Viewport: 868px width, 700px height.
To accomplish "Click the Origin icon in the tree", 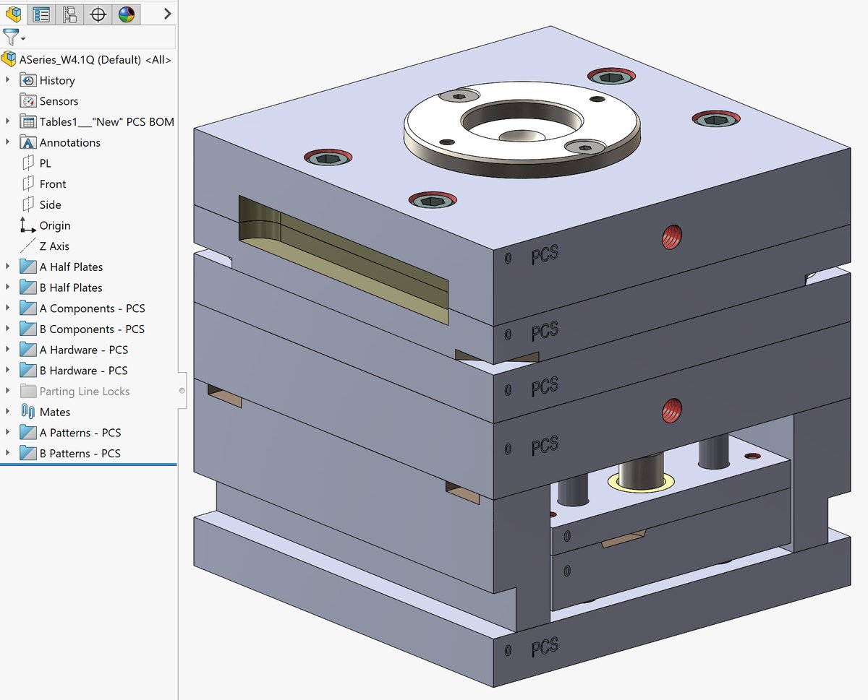I will [x=26, y=225].
